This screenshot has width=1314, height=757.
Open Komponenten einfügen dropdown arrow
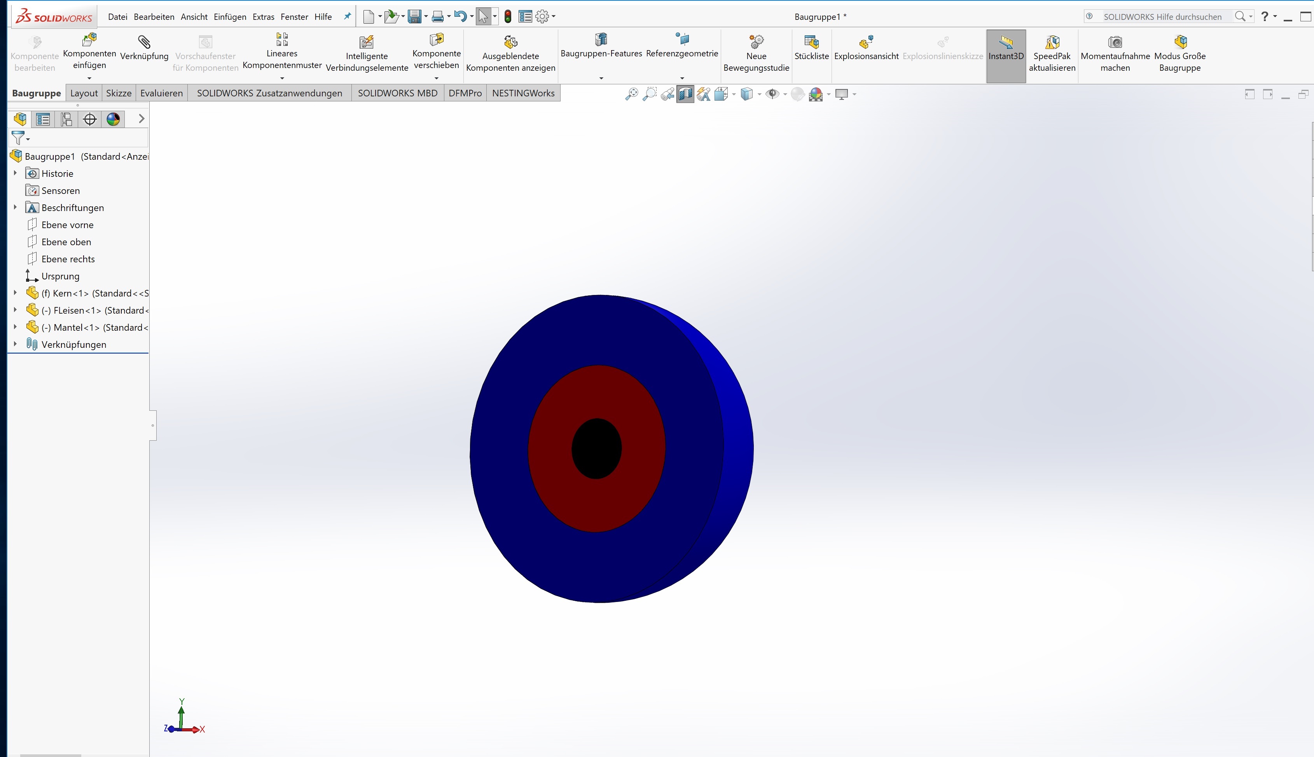pos(89,78)
